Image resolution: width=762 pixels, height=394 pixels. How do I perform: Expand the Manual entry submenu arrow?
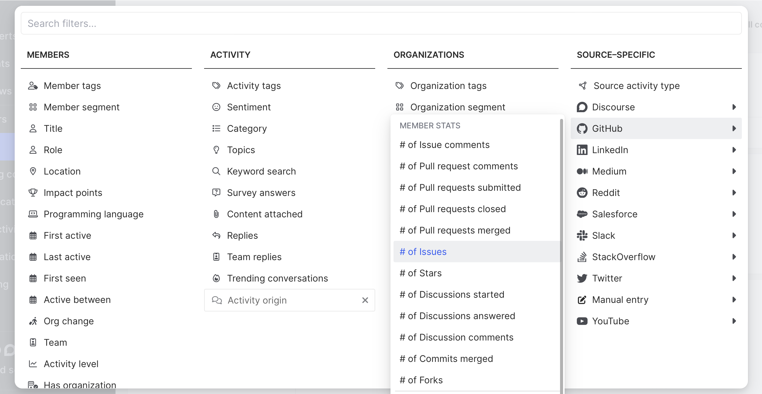[734, 300]
